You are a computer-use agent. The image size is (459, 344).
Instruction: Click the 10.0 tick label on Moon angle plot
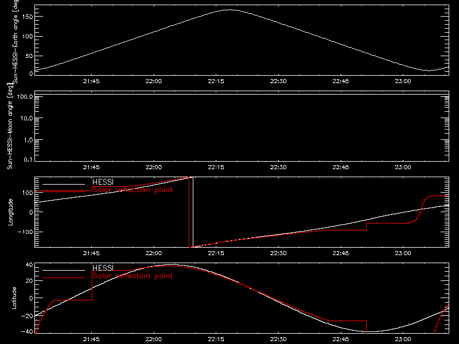pos(26,119)
